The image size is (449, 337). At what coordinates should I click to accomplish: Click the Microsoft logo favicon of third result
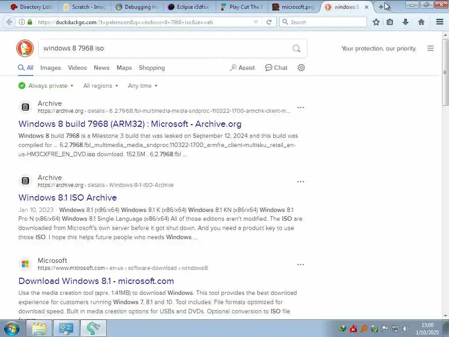25,264
